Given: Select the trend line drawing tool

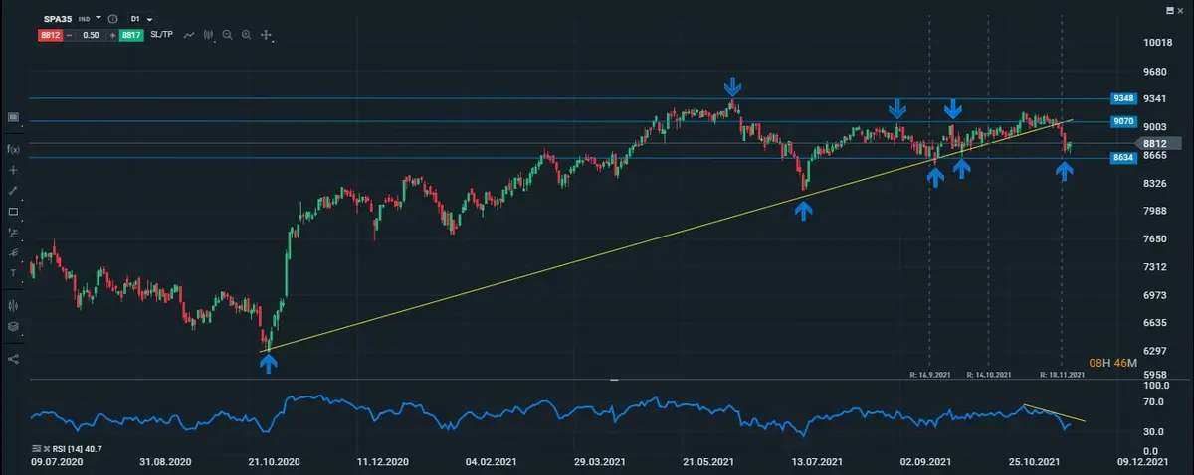Looking at the screenshot, I should coord(14,190).
